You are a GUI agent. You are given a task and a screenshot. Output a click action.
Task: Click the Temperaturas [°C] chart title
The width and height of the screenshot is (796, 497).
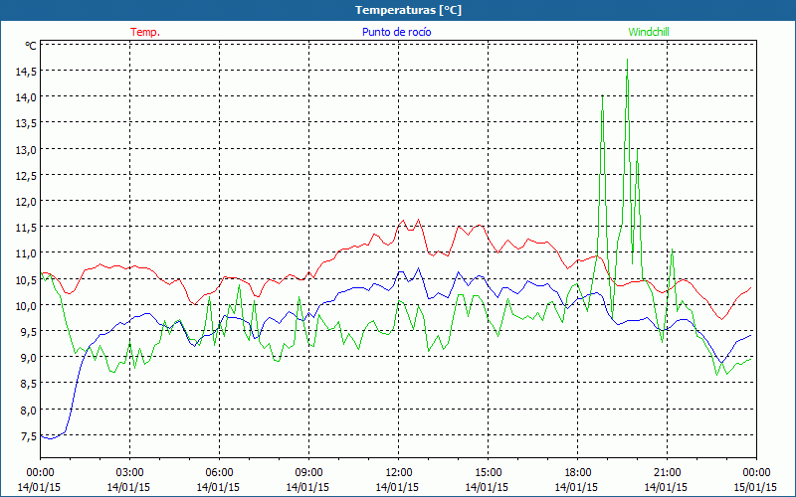408,10
